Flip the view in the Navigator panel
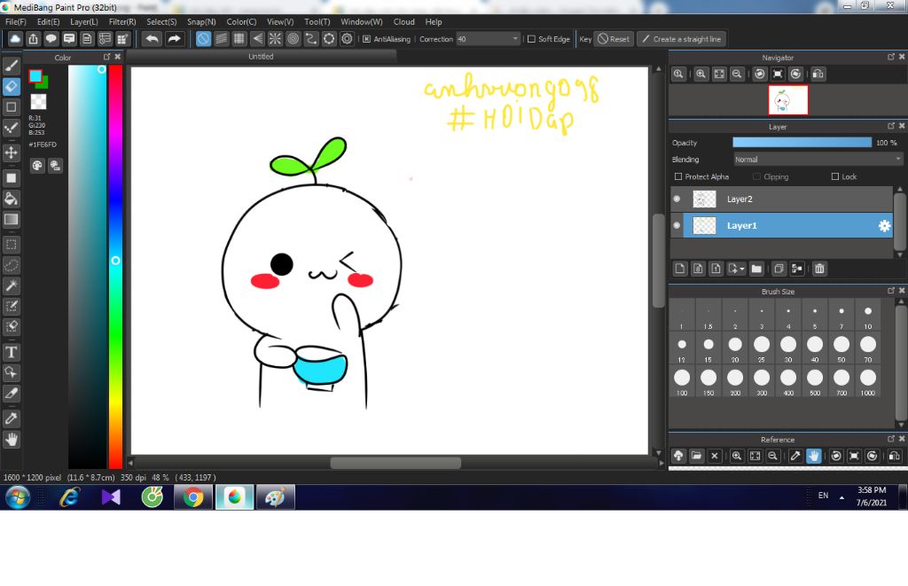Image resolution: width=908 pixels, height=586 pixels. (818, 74)
